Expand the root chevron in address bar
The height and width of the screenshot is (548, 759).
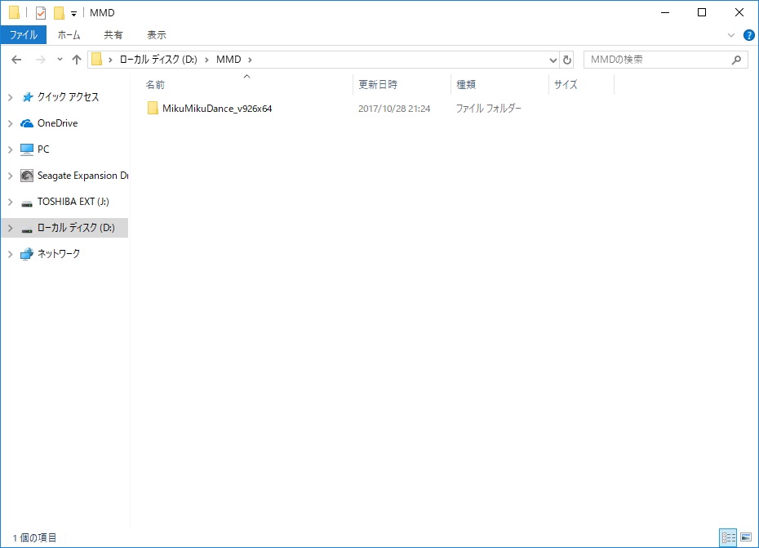(x=110, y=60)
